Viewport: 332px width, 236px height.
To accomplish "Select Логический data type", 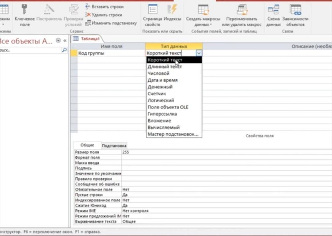I will tap(174, 100).
